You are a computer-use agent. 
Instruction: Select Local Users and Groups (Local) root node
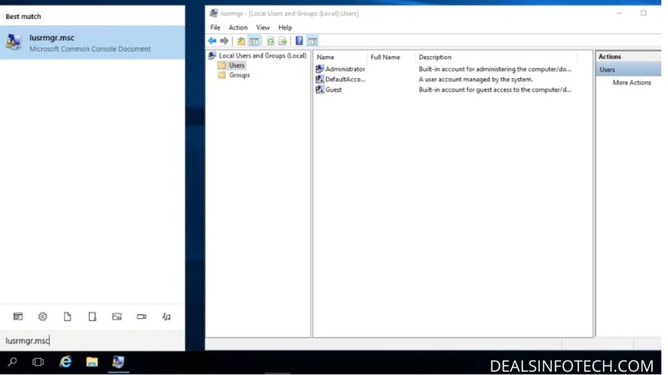pyautogui.click(x=262, y=56)
